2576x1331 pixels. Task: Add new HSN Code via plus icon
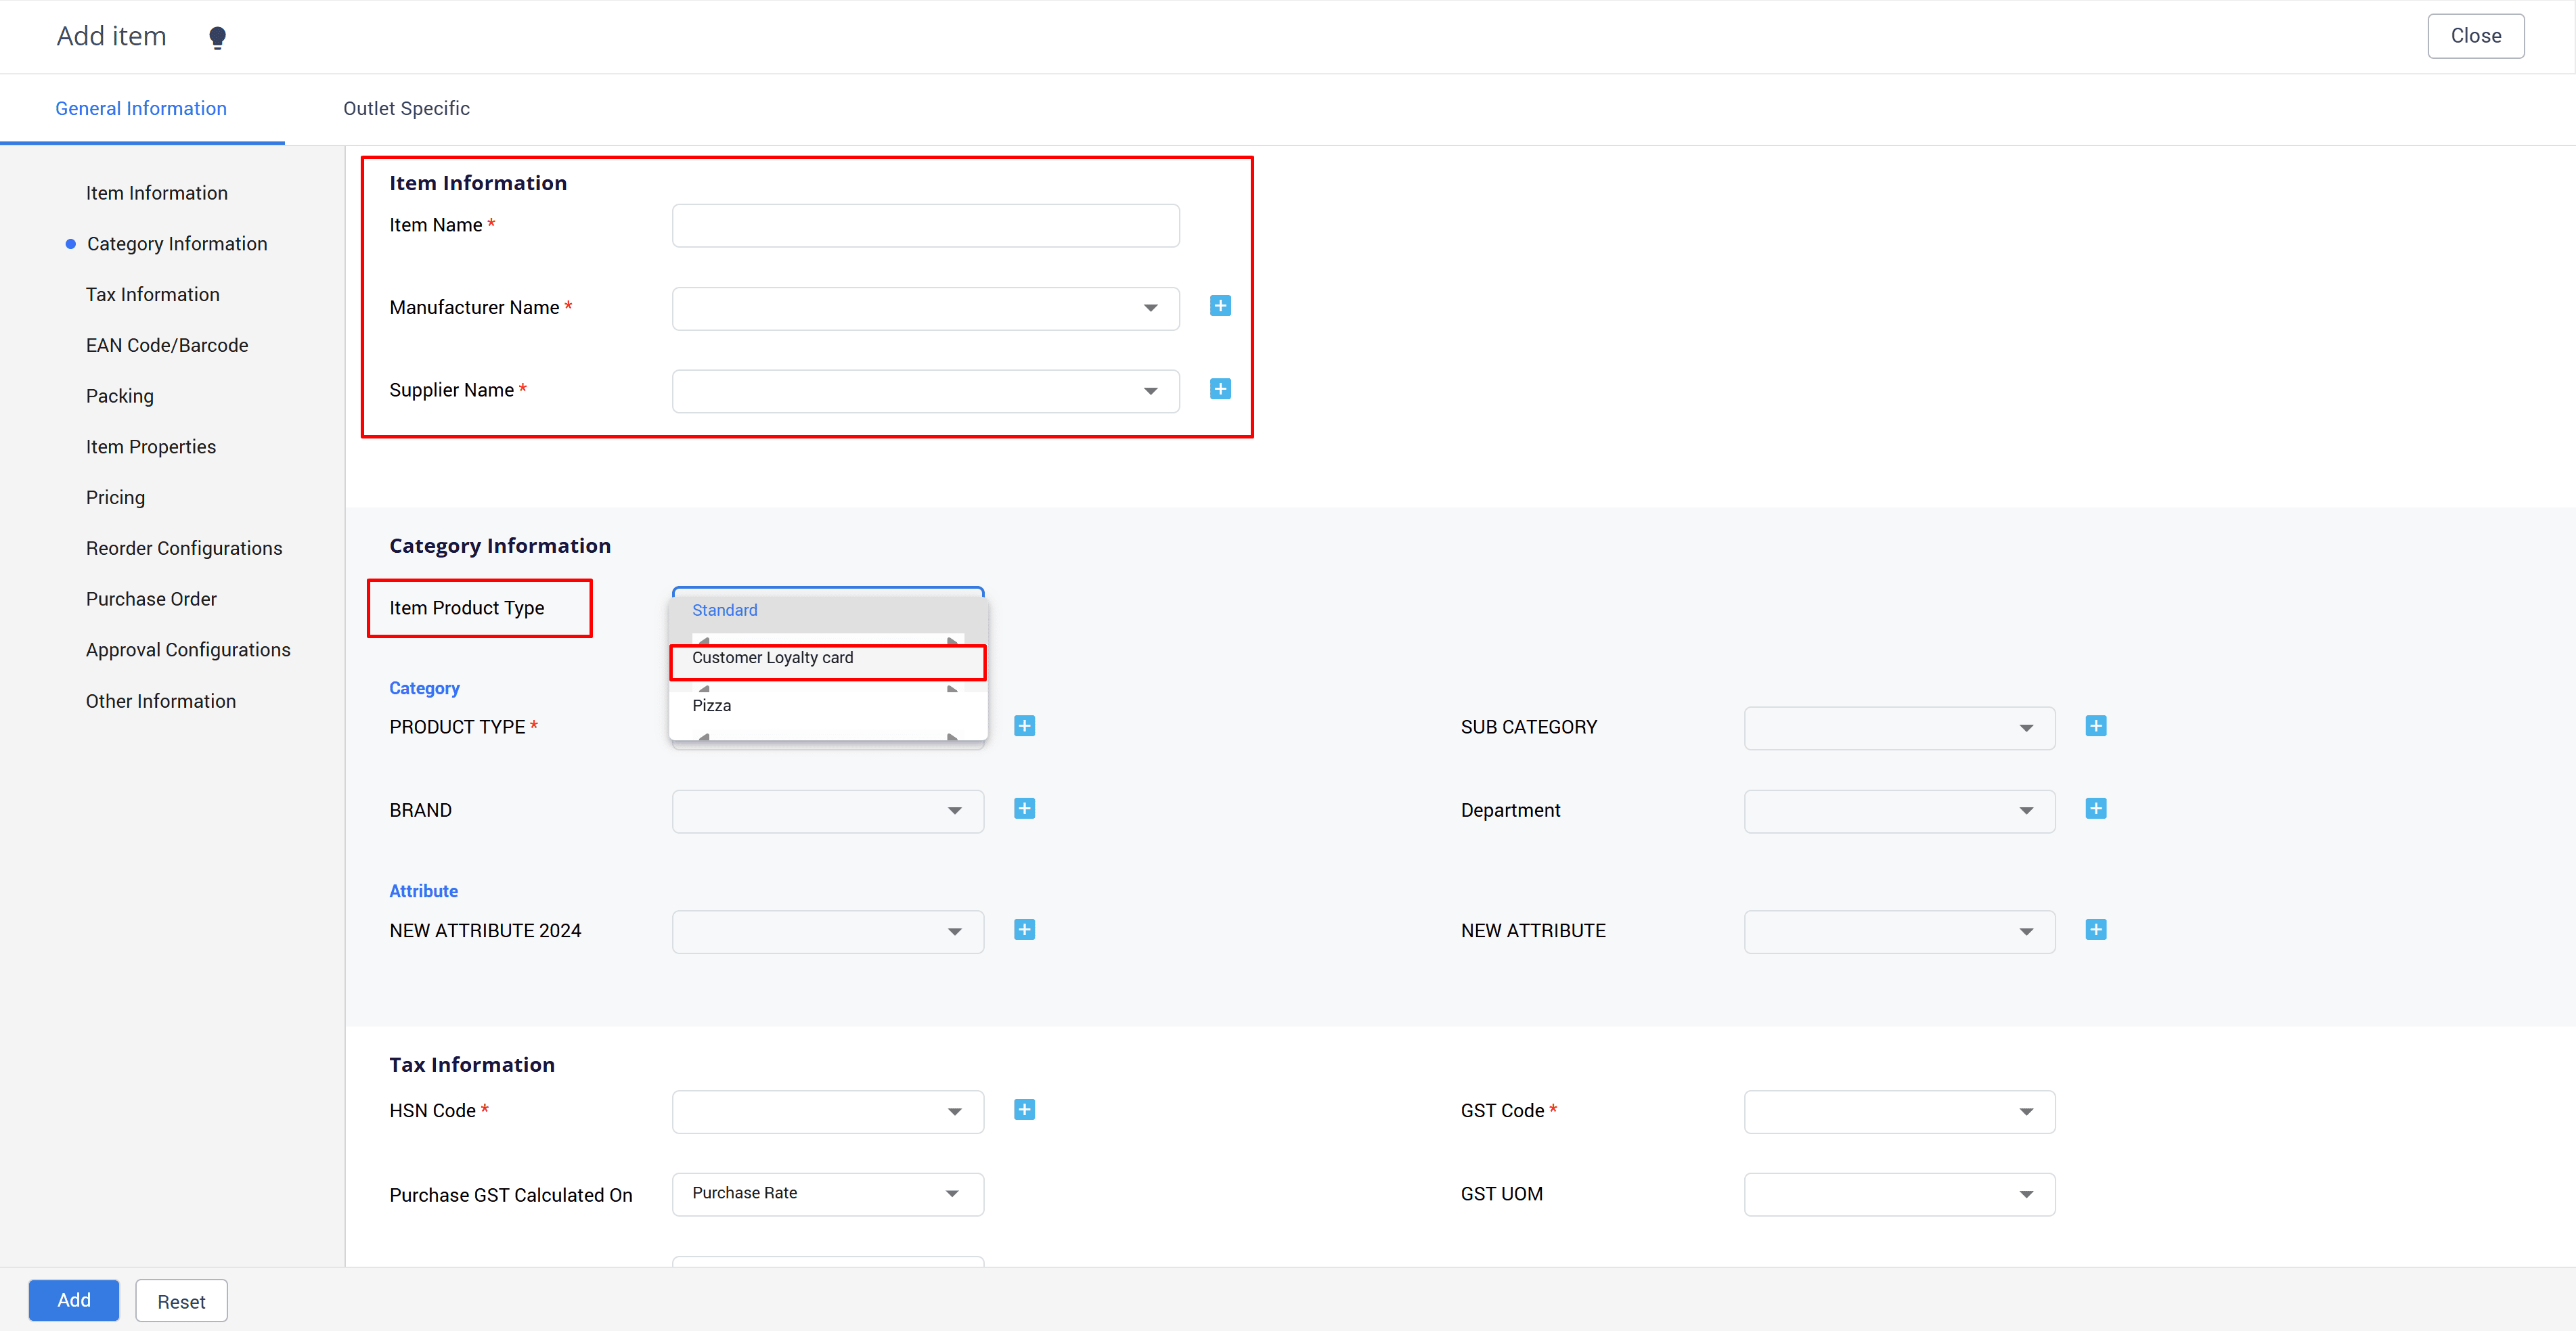pos(1024,1110)
